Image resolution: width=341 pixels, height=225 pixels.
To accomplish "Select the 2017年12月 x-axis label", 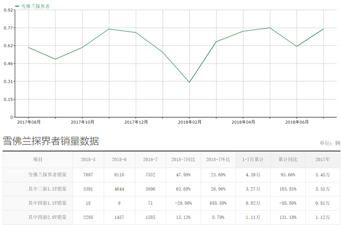I will pyautogui.click(x=136, y=122).
